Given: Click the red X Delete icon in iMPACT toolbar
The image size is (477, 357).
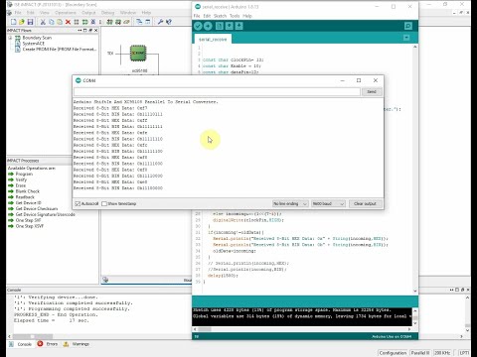Looking at the screenshot, I should tap(68, 22).
